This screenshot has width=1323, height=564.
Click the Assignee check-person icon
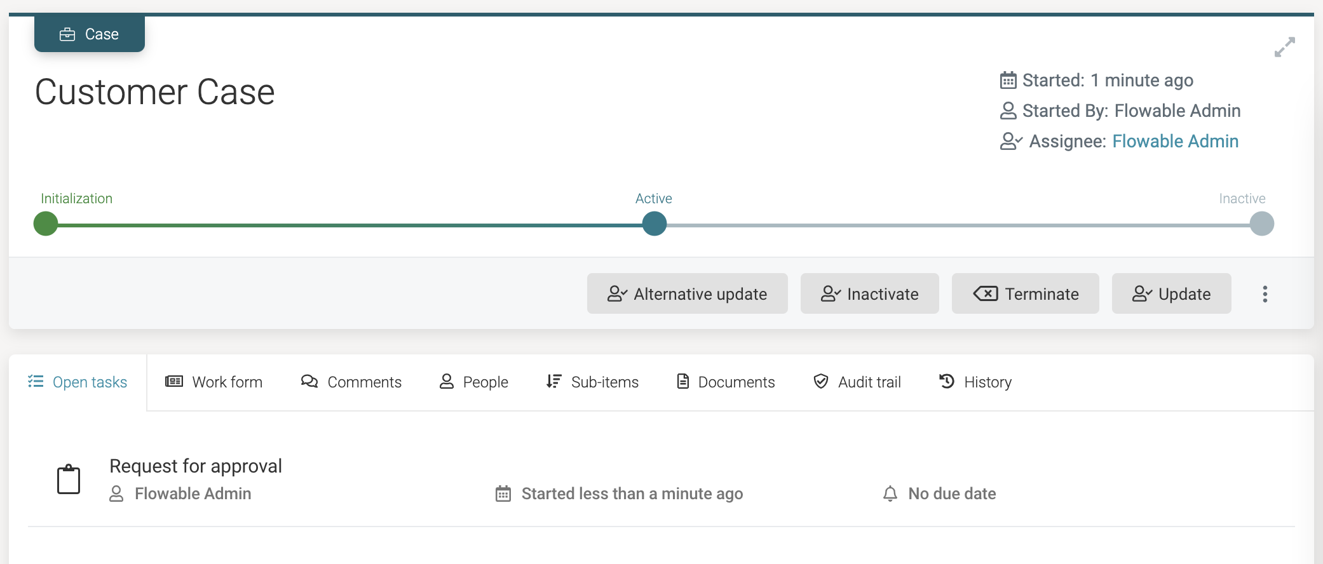[1012, 141]
